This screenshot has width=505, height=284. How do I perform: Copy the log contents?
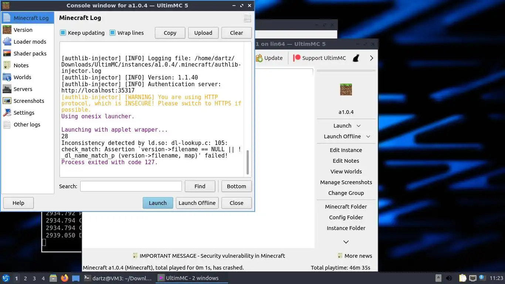(170, 33)
